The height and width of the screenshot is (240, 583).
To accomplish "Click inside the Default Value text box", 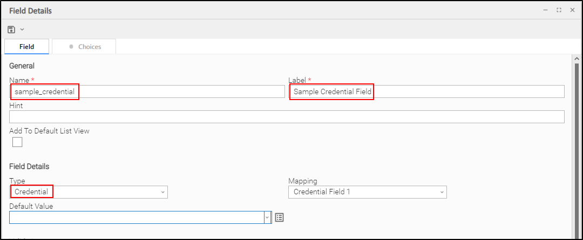I will pos(135,217).
